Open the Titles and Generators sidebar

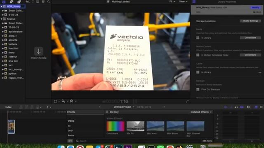pos(19,2)
